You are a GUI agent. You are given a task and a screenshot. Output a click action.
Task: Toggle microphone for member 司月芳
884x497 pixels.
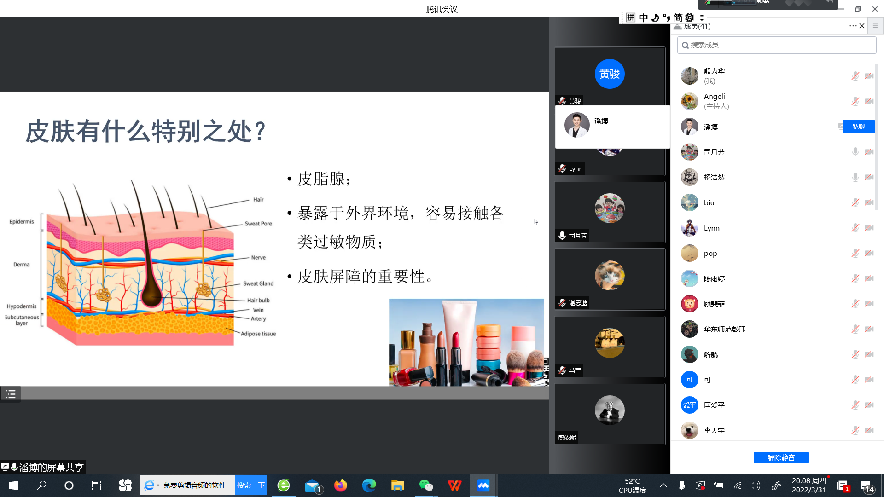pos(855,152)
